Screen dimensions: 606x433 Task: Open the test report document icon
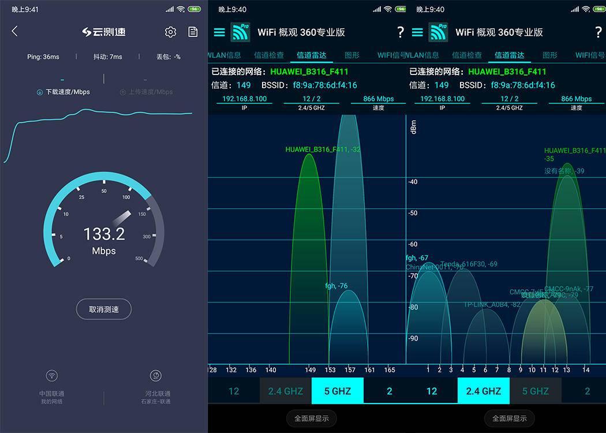click(x=193, y=32)
